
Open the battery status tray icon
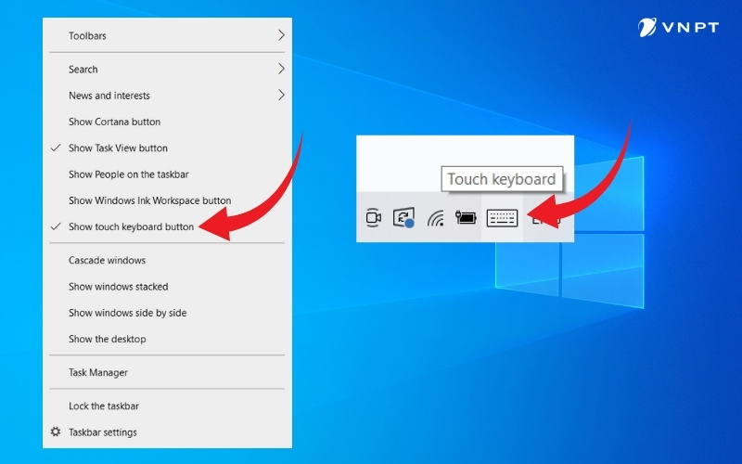pos(466,219)
